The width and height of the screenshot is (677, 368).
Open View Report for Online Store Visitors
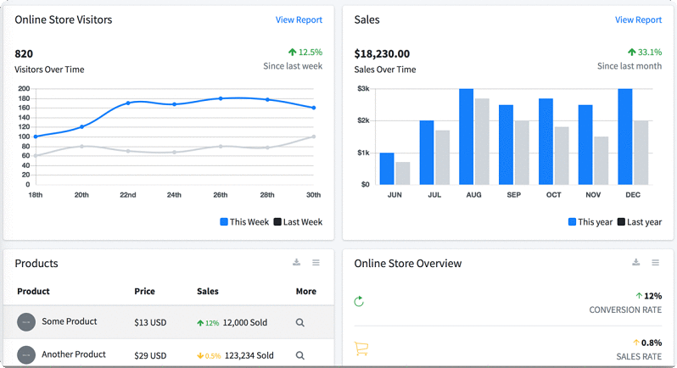tap(299, 20)
